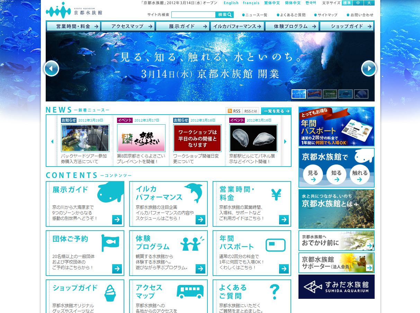The height and width of the screenshot is (313, 420).
Task: Open ショップガイド navigation menu
Action: 347,26
